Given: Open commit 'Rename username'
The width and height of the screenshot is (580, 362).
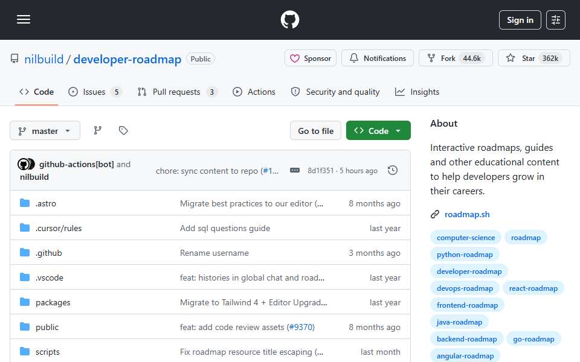Looking at the screenshot, I should click(214, 253).
